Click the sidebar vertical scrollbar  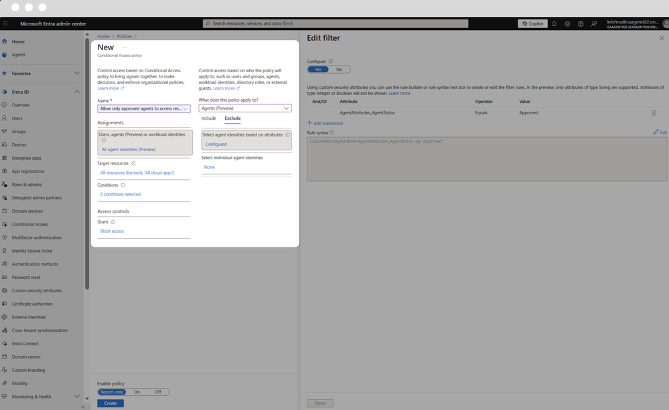point(87,164)
